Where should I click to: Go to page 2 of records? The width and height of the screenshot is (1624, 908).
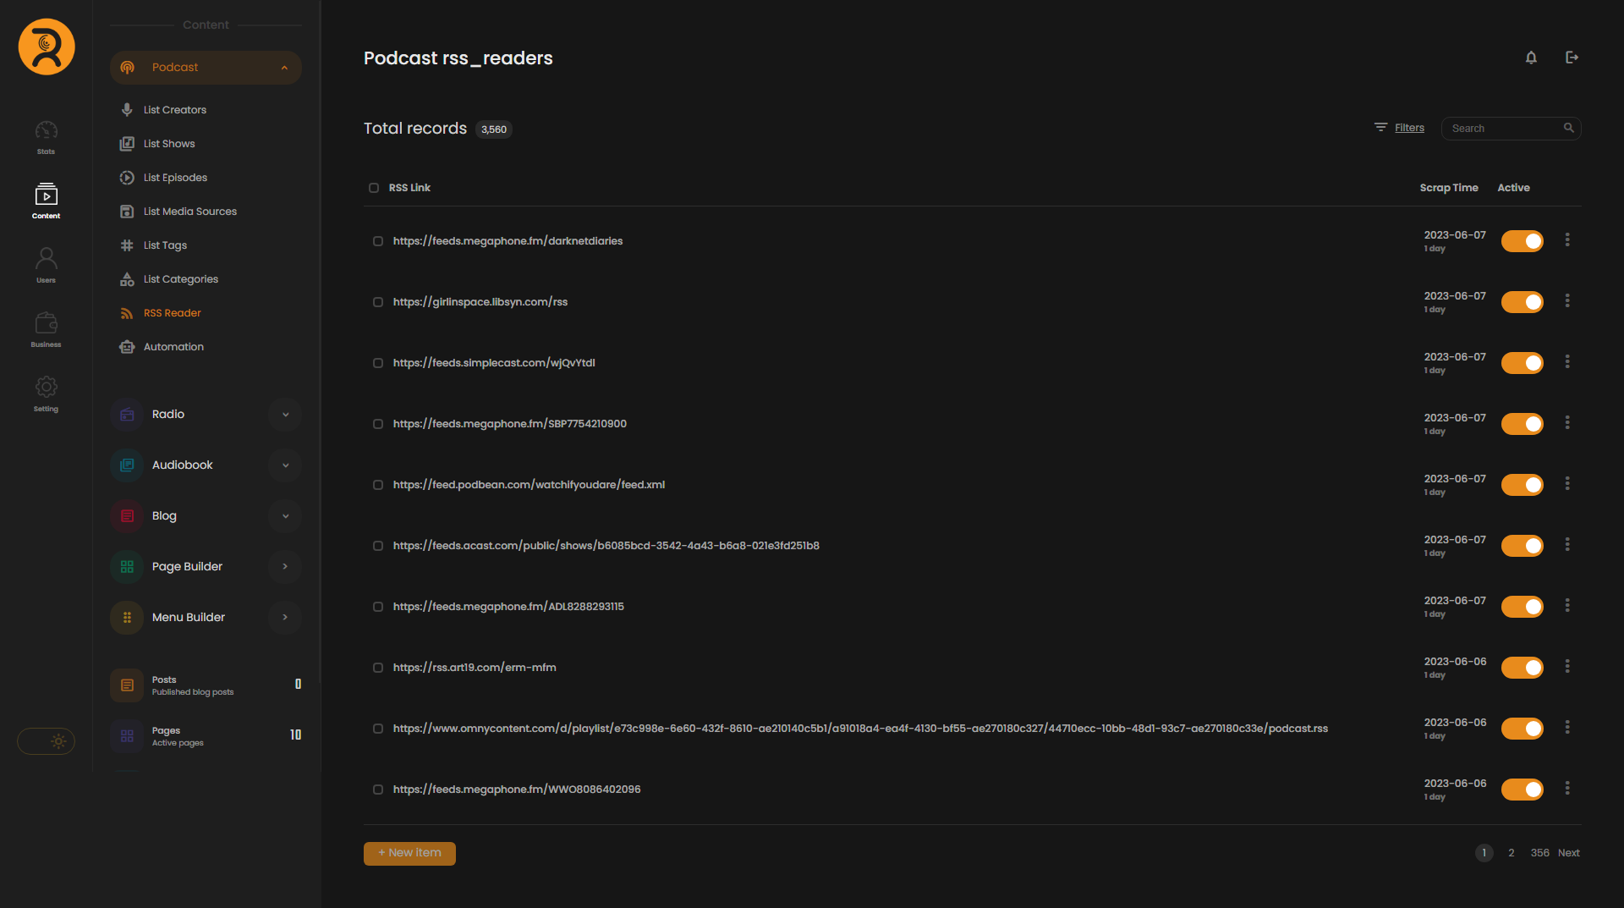point(1511,853)
